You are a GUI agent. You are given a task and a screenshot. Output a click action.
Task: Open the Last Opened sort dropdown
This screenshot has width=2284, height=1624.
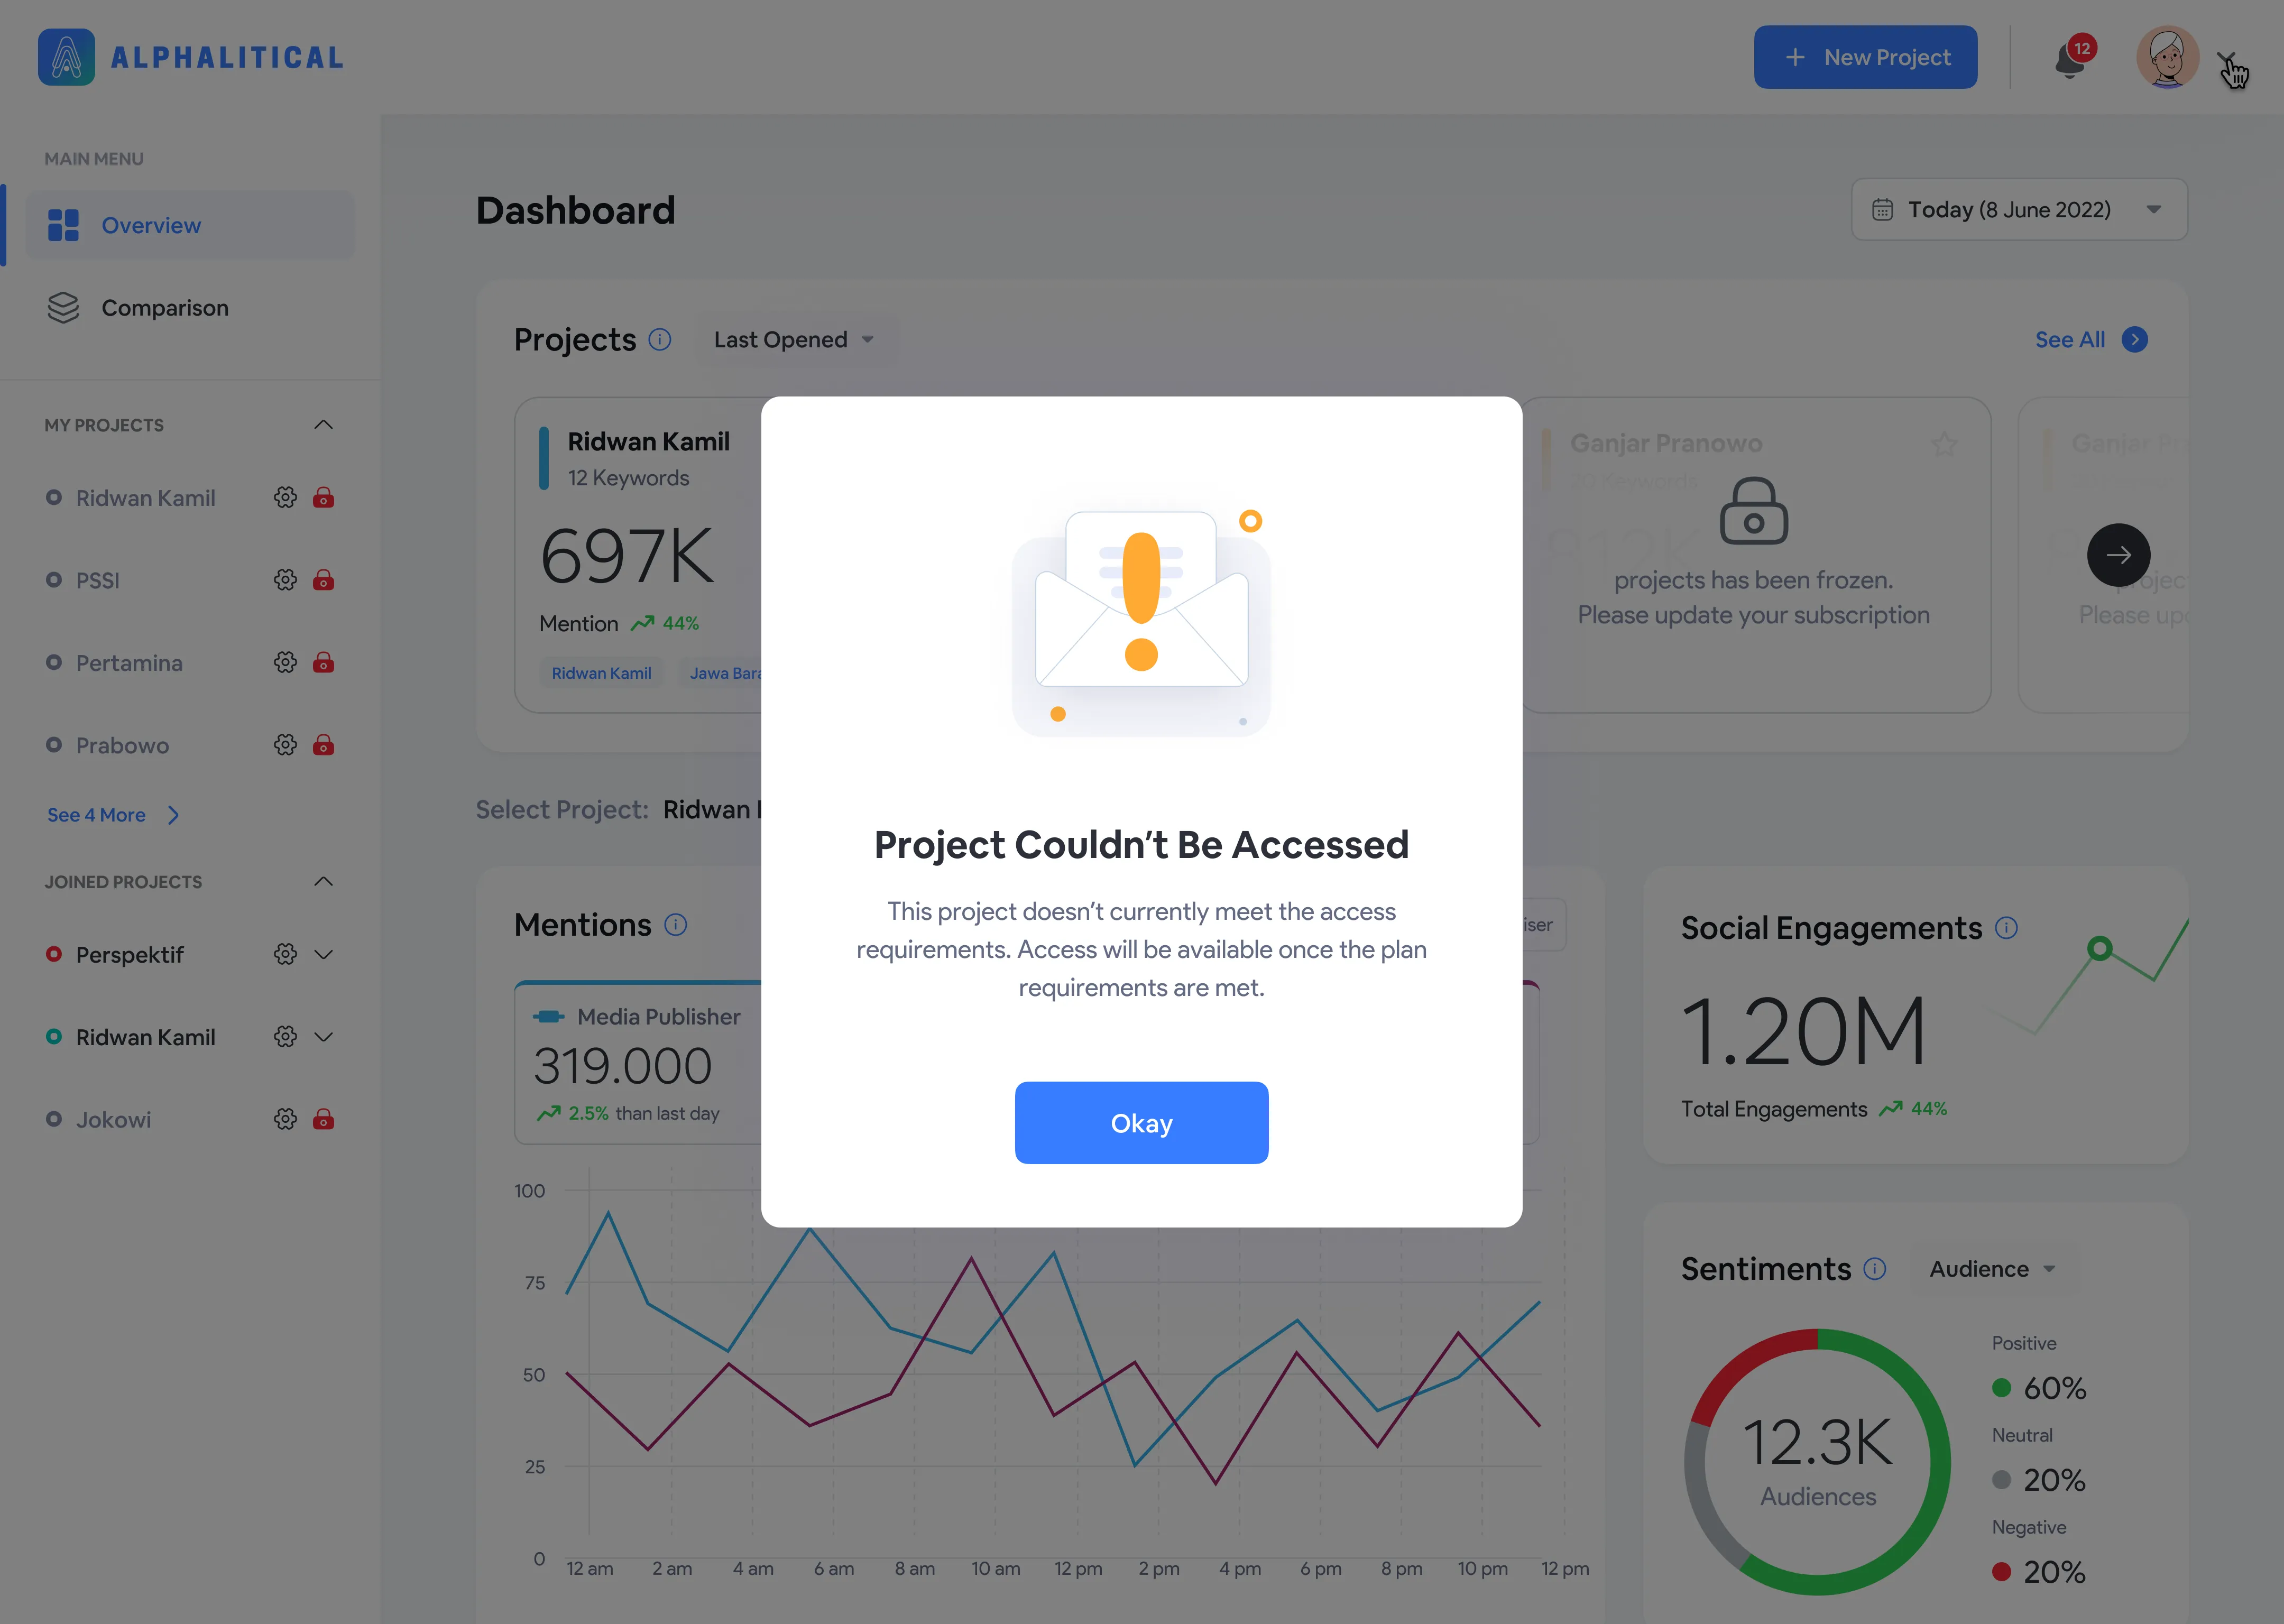795,340
